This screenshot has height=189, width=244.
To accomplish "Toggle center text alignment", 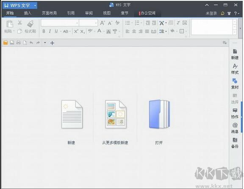I will click(134, 31).
